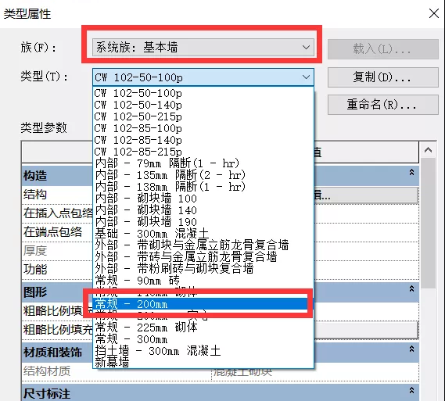Choose highlighted 常规 - 200mm type

tap(200, 304)
